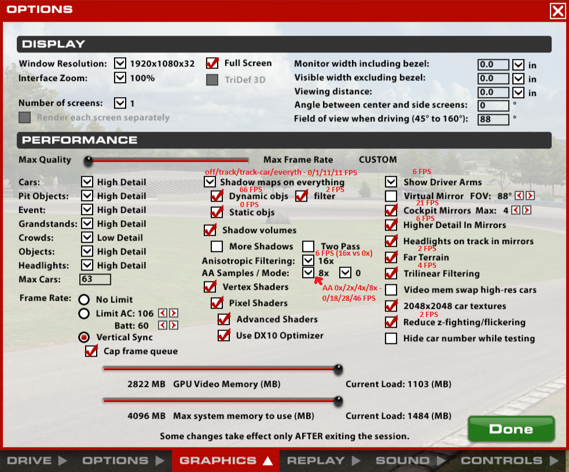569x472 pixels.
Task: Toggle Full Screen checkbox
Action: (212, 63)
